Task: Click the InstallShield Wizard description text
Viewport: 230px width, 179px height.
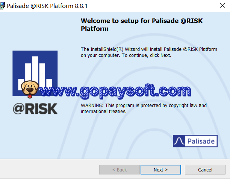Action: pyautogui.click(x=149, y=52)
